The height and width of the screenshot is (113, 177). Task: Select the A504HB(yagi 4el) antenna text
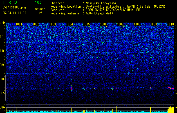(99, 13)
